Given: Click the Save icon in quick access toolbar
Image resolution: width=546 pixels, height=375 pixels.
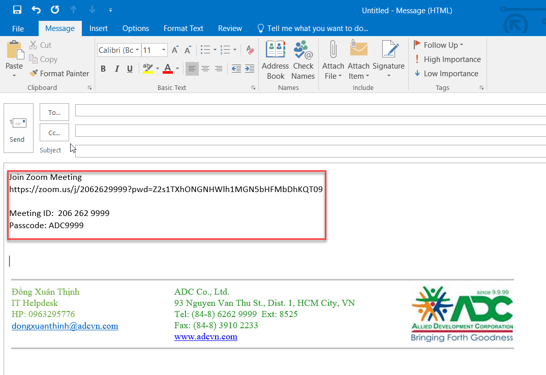Looking at the screenshot, I should point(17,10).
